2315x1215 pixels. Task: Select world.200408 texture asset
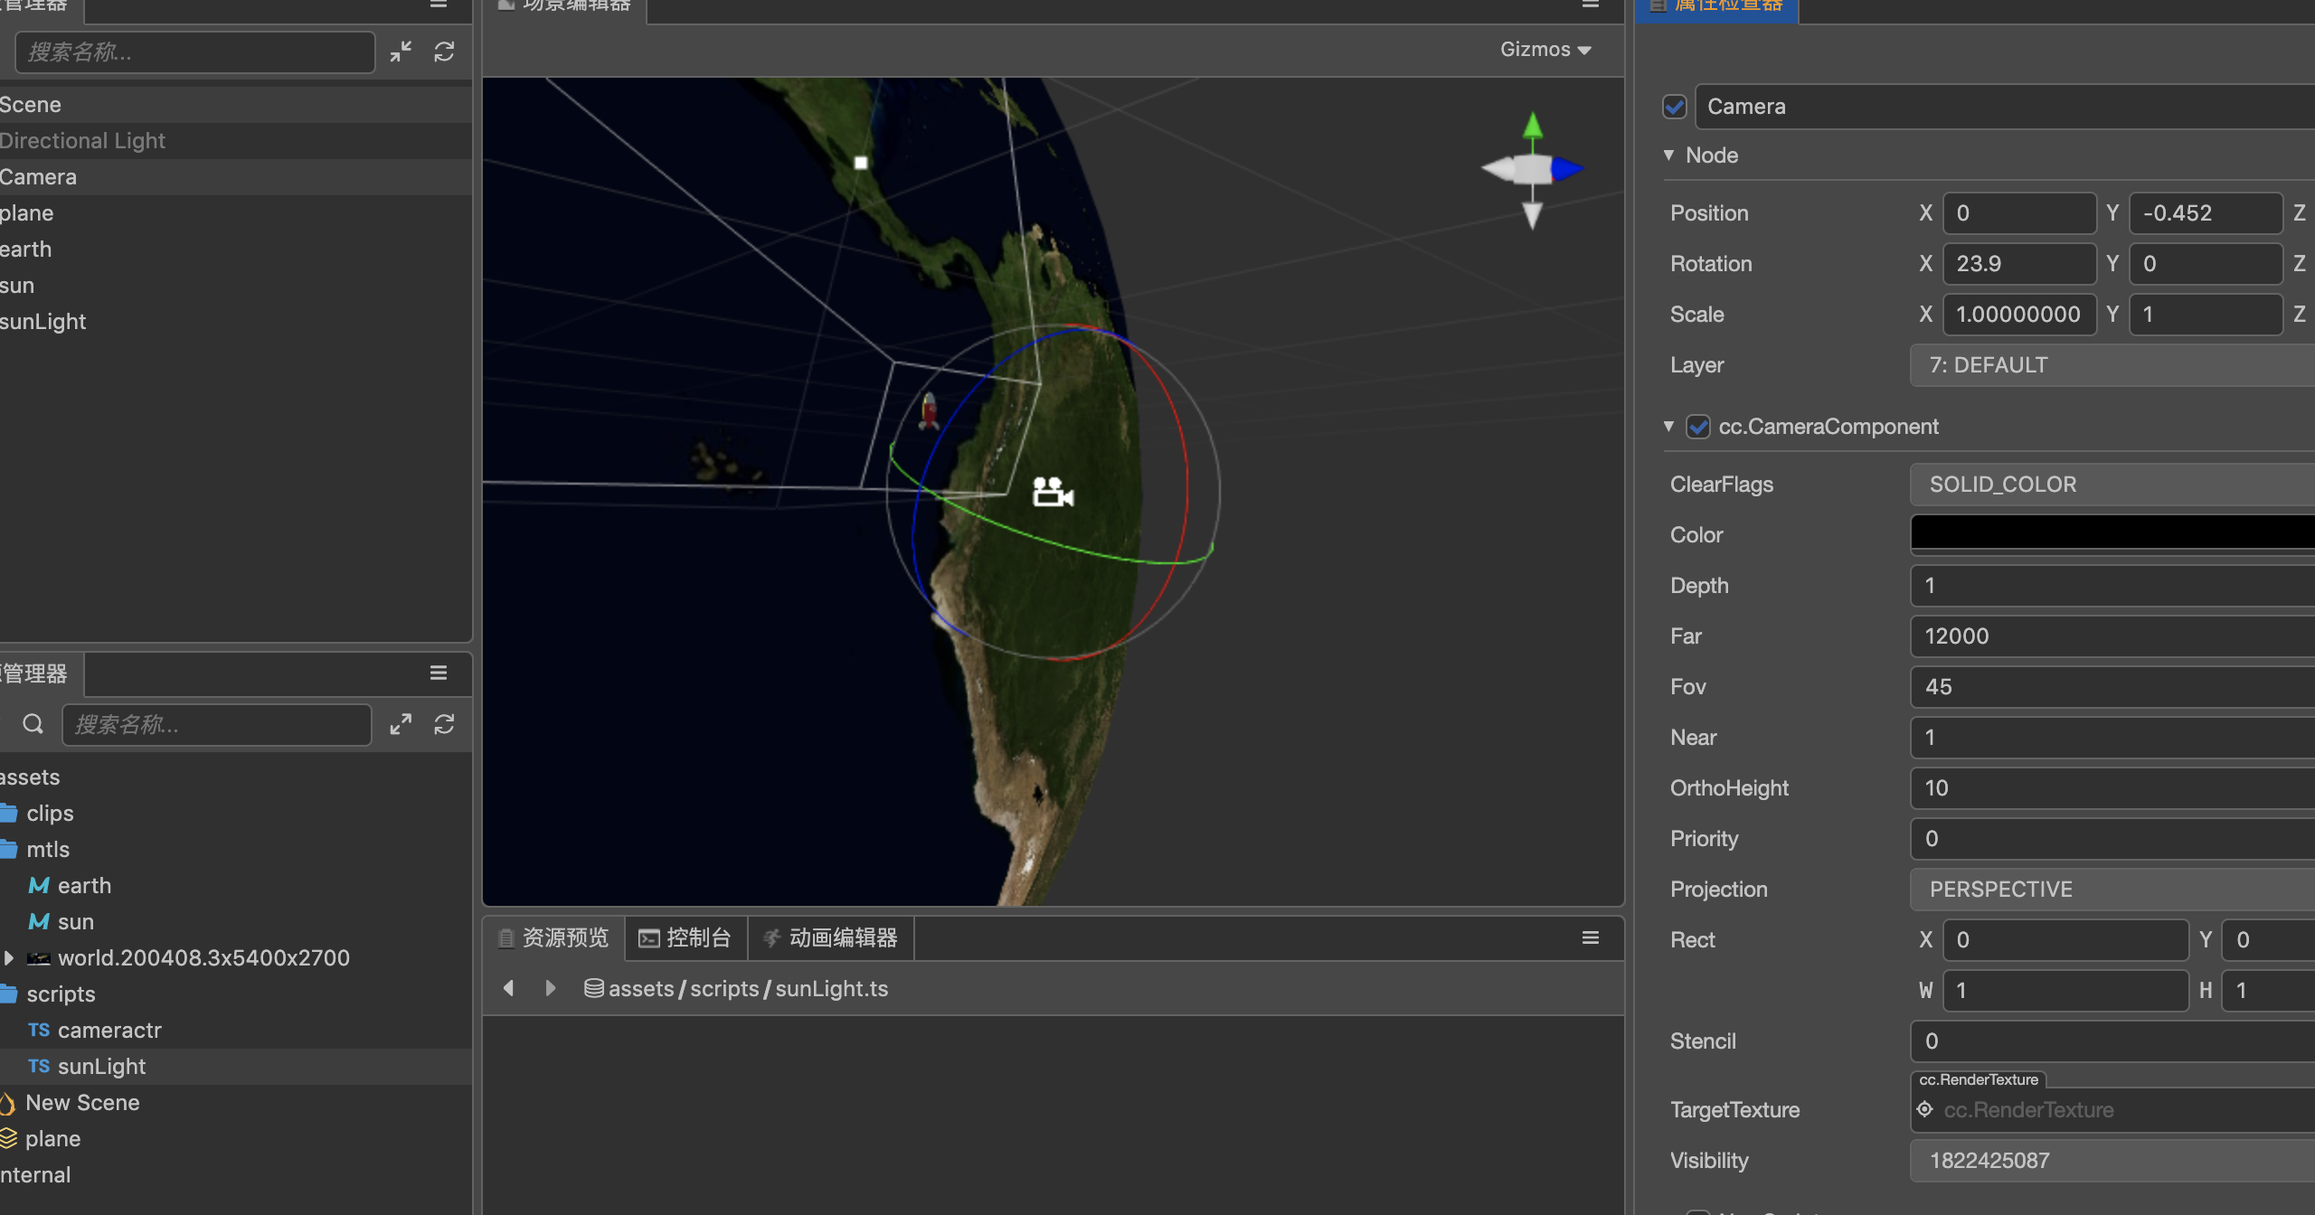[x=203, y=957]
